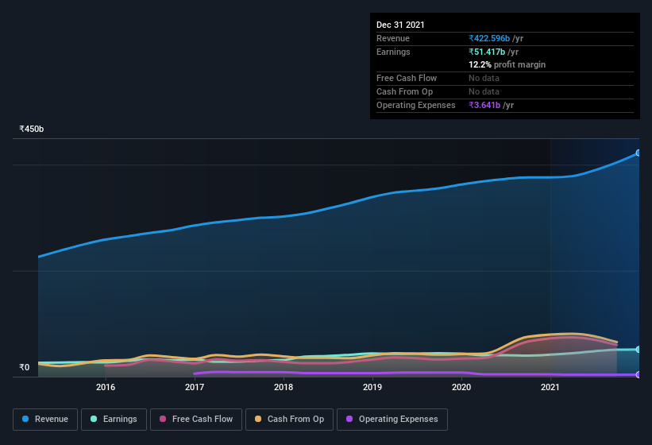Click the teal Earnings legend dot
The height and width of the screenshot is (445, 652).
coord(94,419)
